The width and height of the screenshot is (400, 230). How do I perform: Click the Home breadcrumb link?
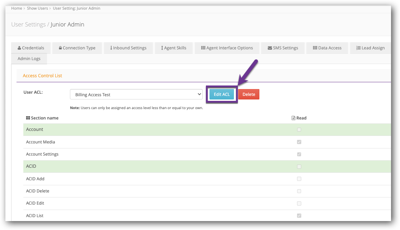coord(17,8)
